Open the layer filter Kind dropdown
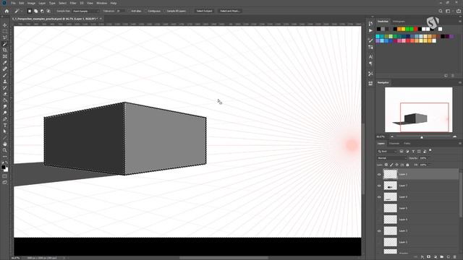This screenshot has width=463, height=260. tap(387, 151)
